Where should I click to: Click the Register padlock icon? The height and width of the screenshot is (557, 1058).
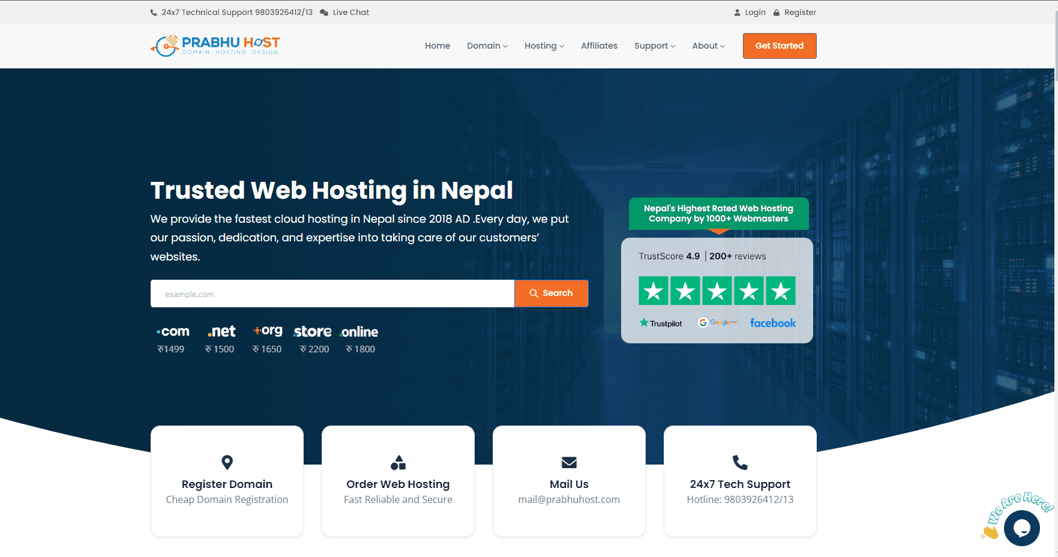click(x=777, y=13)
